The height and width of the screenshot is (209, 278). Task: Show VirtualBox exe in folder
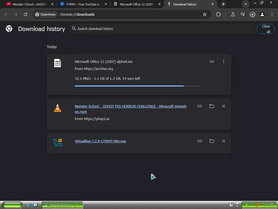pos(212,141)
